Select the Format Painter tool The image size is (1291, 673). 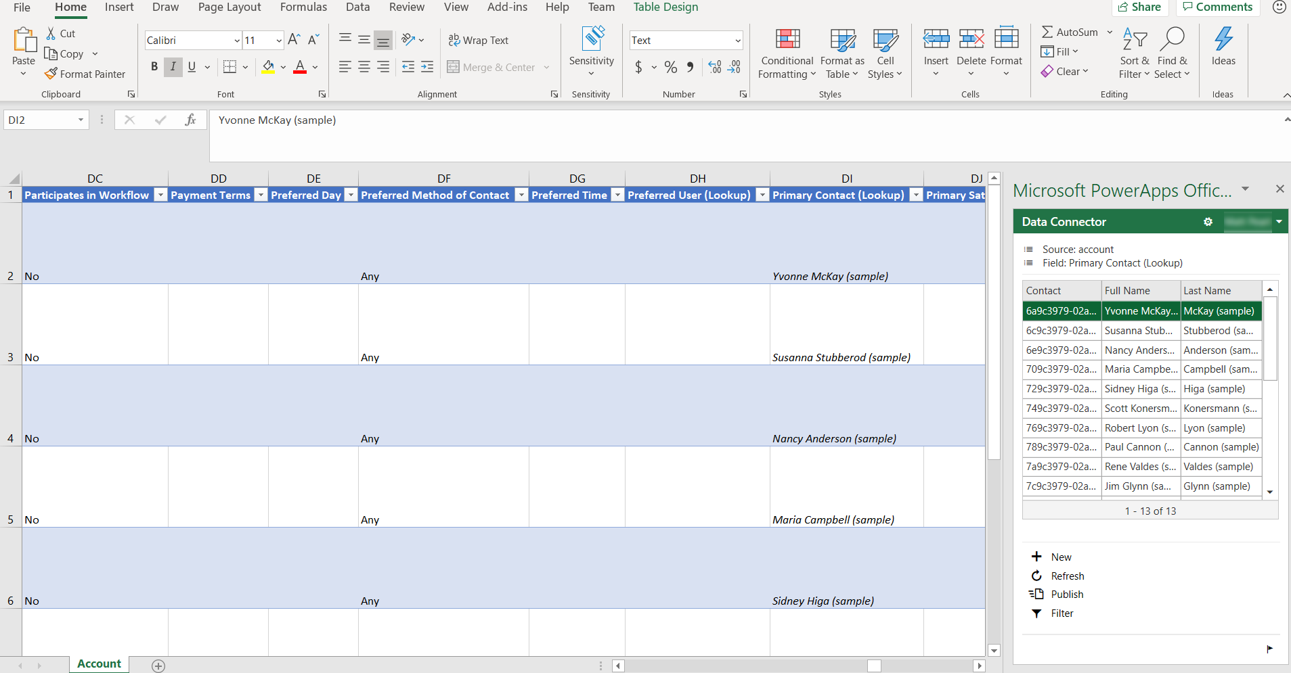[x=85, y=74]
